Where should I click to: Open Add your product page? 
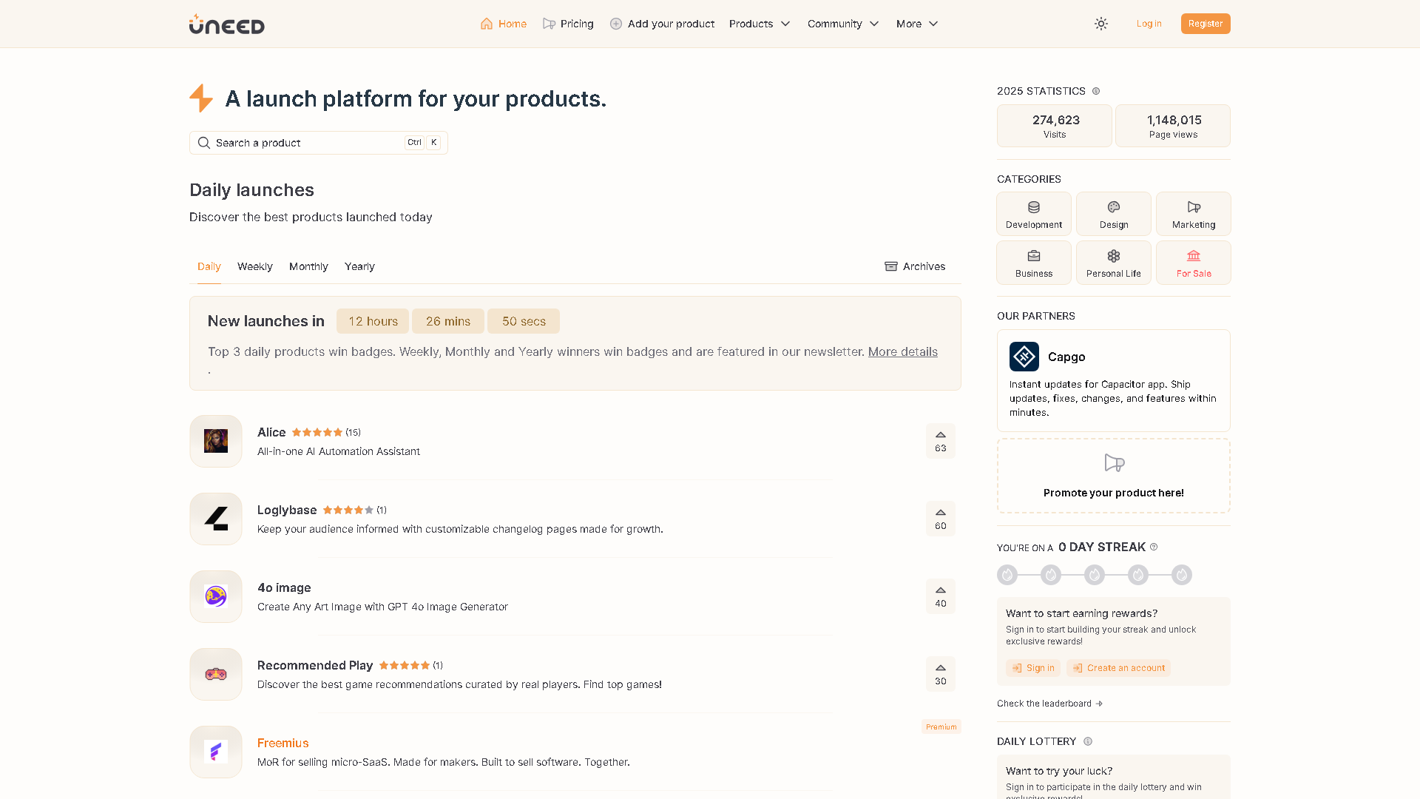[662, 24]
